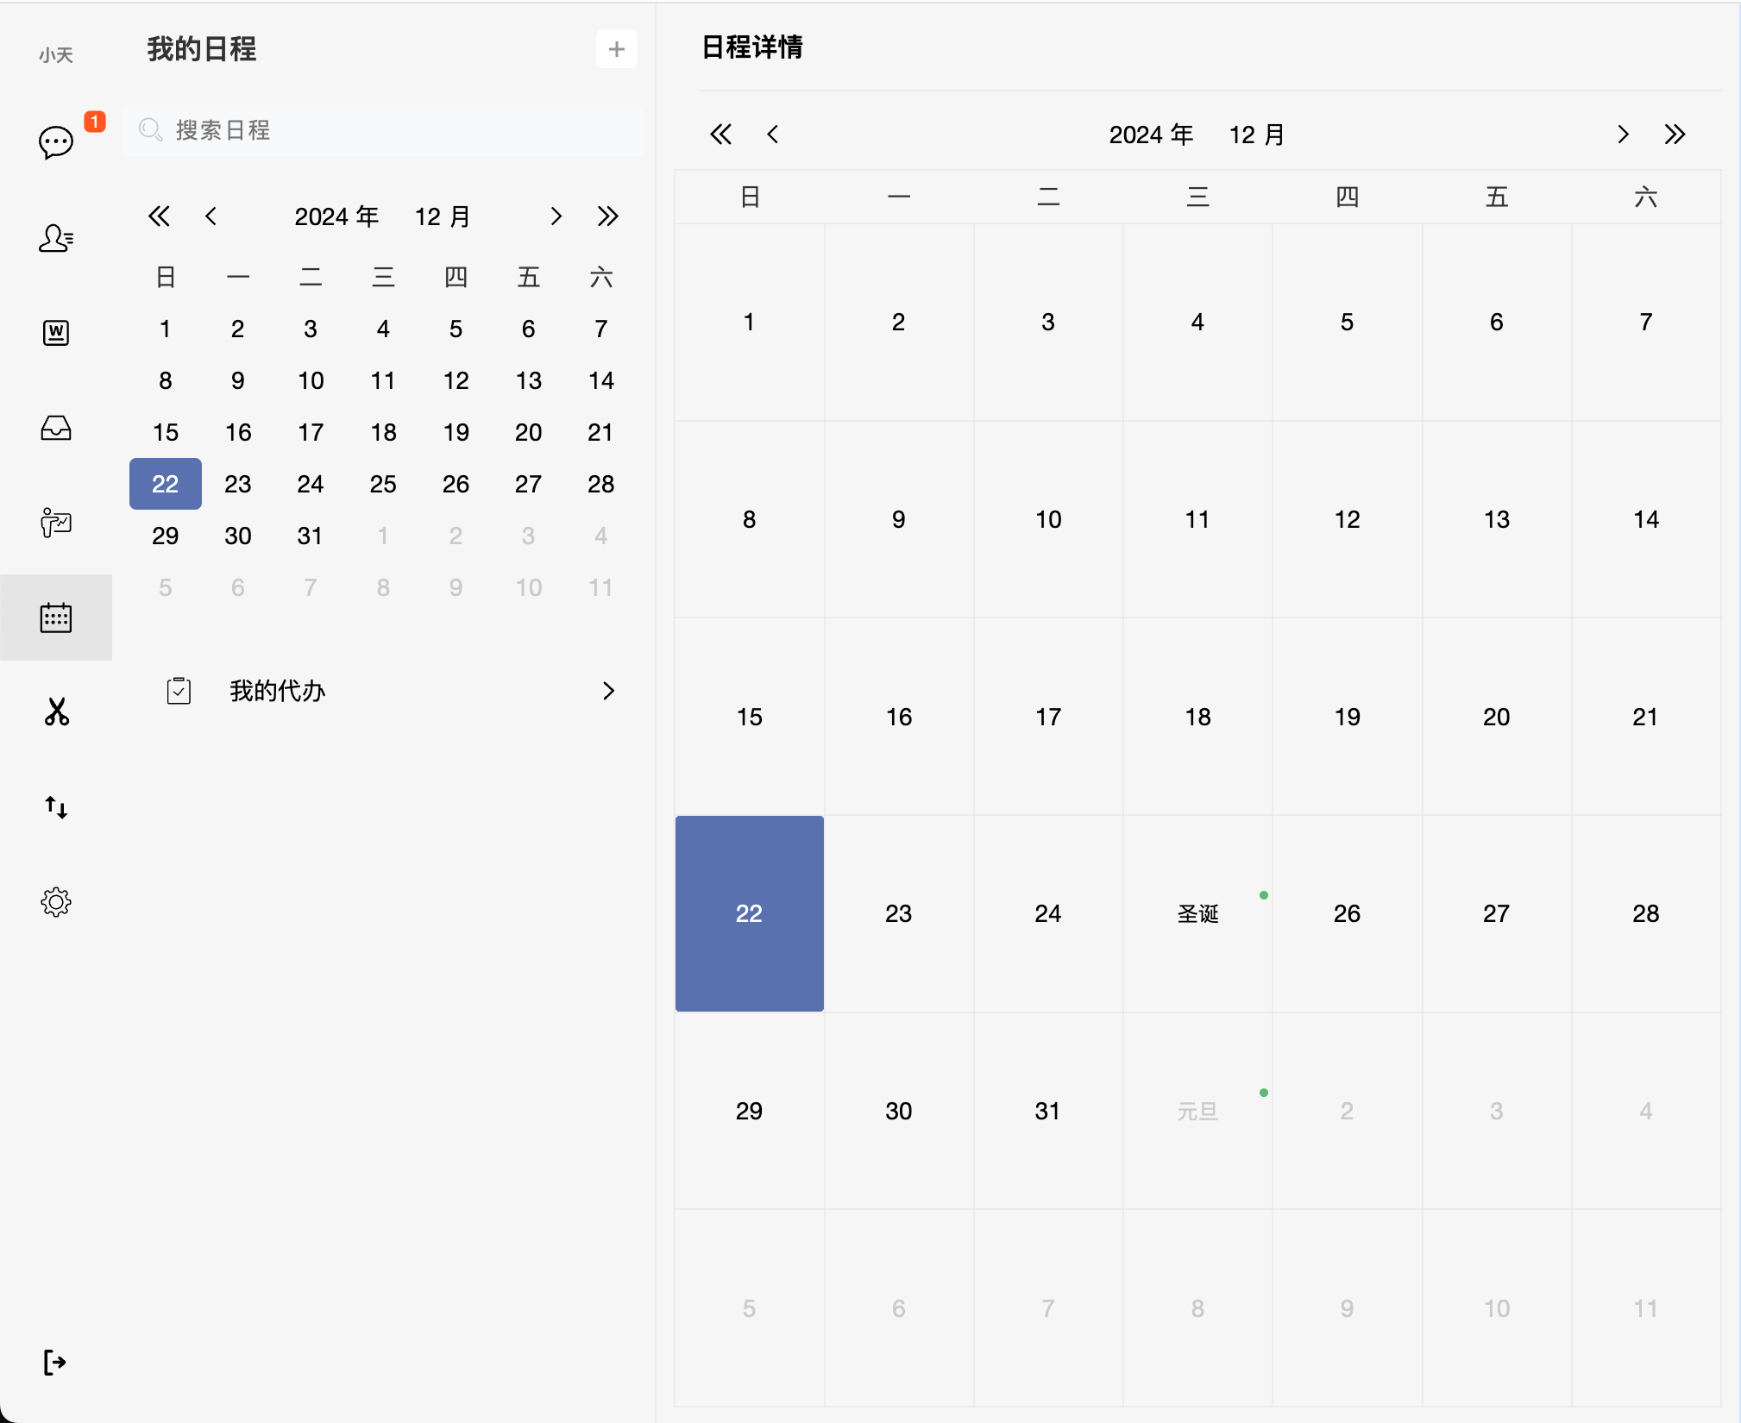Image resolution: width=1741 pixels, height=1423 pixels.
Task: Open the scissors screenshot tool icon
Action: point(56,712)
